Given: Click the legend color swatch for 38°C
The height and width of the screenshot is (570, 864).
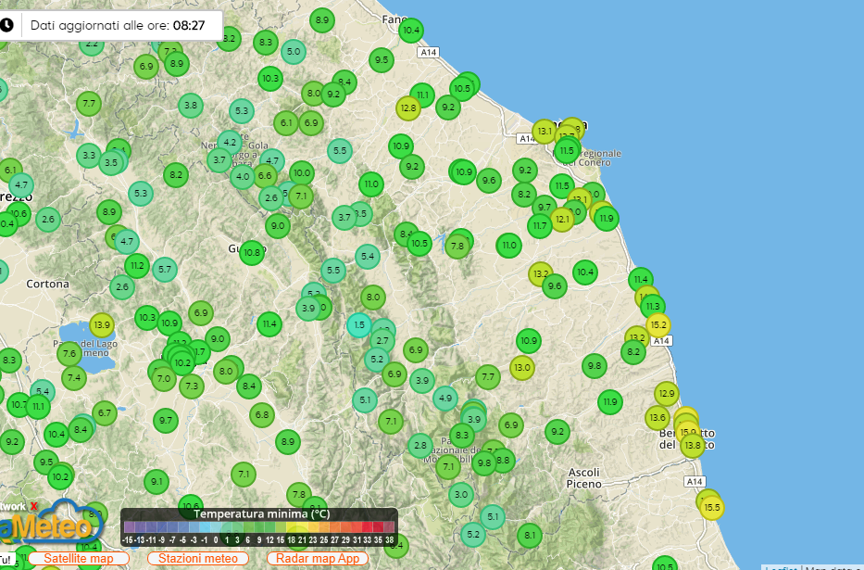Looking at the screenshot, I should point(390,527).
